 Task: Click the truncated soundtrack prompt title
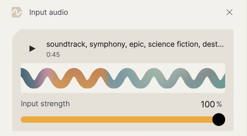[135, 44]
